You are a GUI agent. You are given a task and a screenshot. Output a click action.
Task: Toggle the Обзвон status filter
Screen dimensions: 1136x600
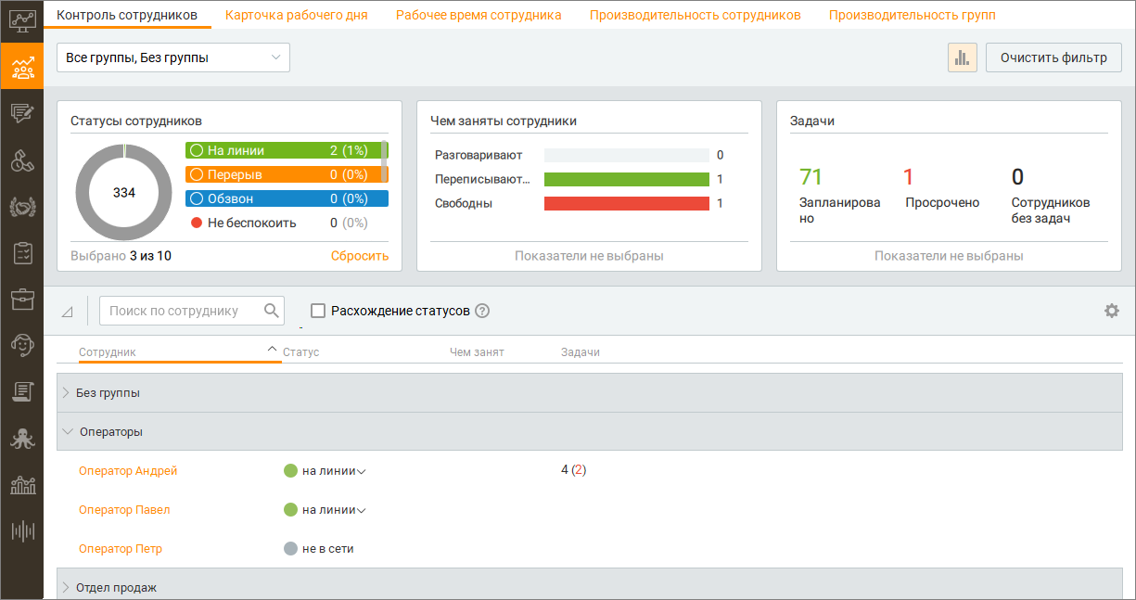[x=287, y=198]
